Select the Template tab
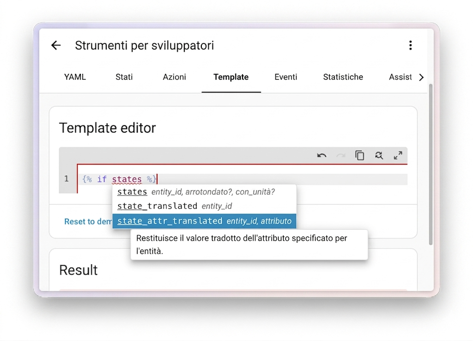Image resolution: width=473 pixels, height=341 pixels. (x=231, y=77)
